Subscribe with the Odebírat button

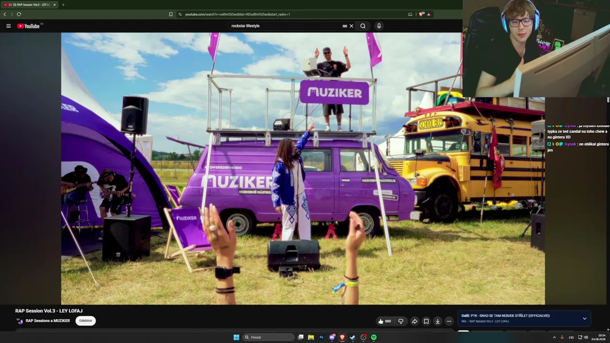point(86,321)
